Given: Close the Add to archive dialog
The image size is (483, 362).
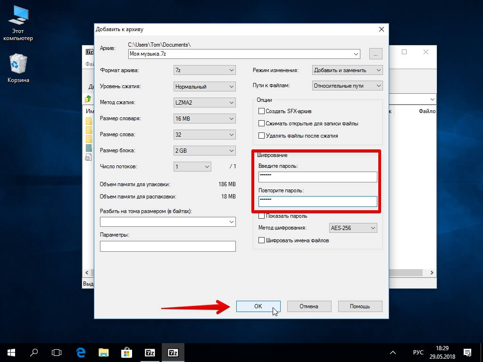Looking at the screenshot, I should 381,29.
